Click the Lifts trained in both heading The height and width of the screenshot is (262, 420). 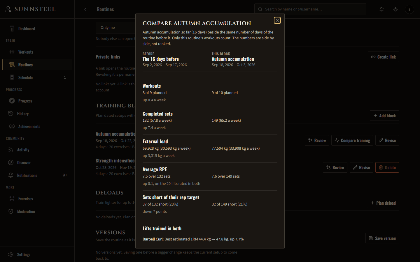pos(162,229)
